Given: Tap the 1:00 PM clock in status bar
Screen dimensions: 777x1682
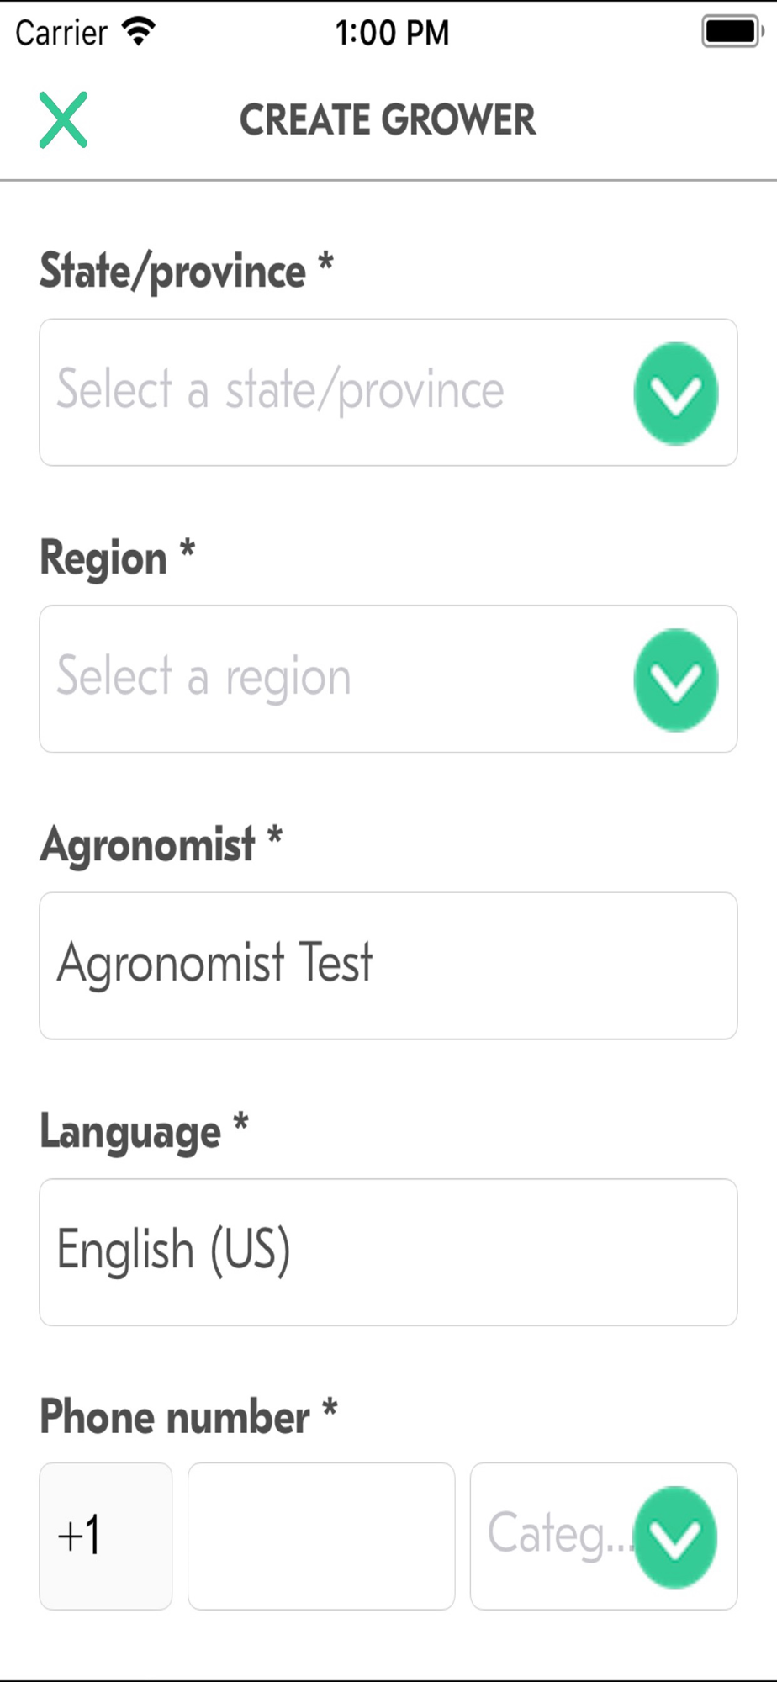Looking at the screenshot, I should coord(392,33).
